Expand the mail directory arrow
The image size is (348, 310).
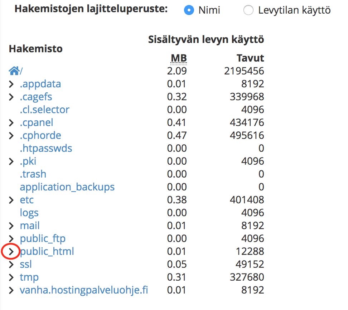click(x=11, y=226)
